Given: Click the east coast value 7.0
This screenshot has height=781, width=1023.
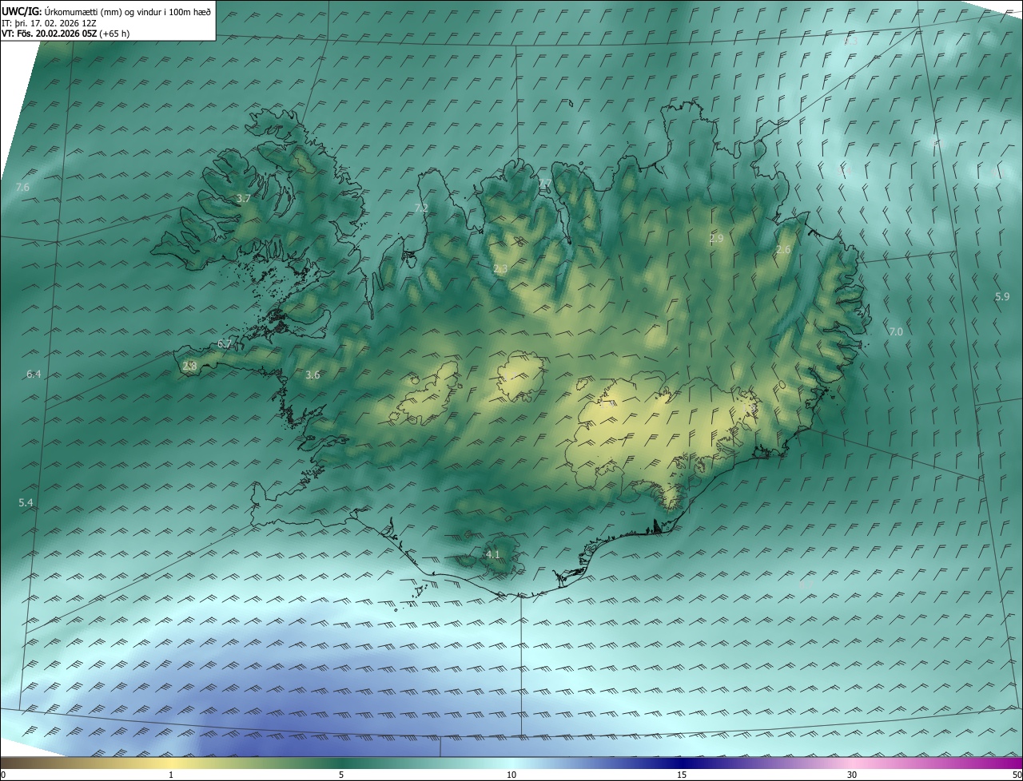Looking at the screenshot, I should pos(895,331).
